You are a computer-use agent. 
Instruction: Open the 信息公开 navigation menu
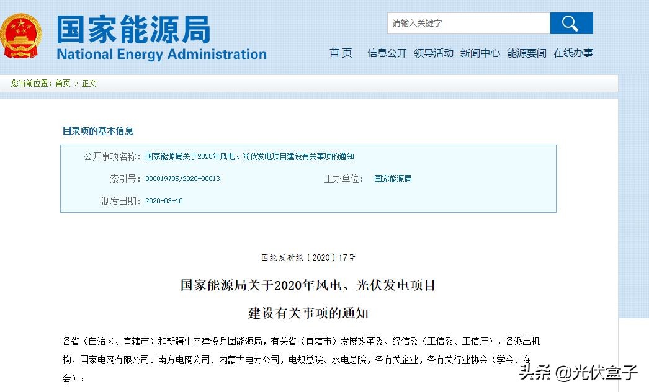pos(386,53)
